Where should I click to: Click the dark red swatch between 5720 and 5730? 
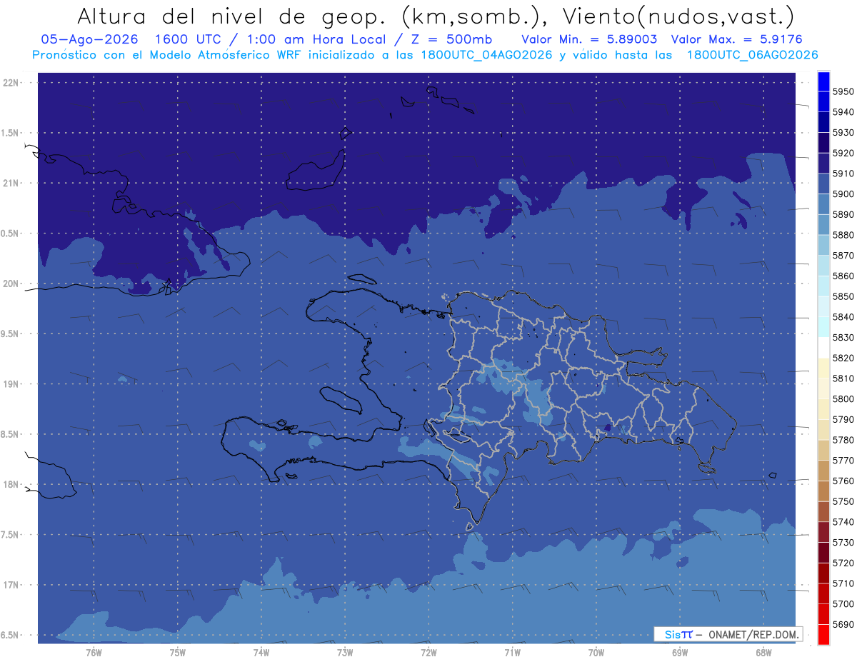click(823, 553)
